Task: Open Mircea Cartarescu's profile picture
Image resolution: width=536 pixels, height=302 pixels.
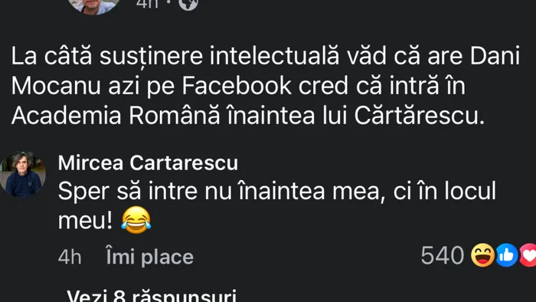Action: coord(22,175)
